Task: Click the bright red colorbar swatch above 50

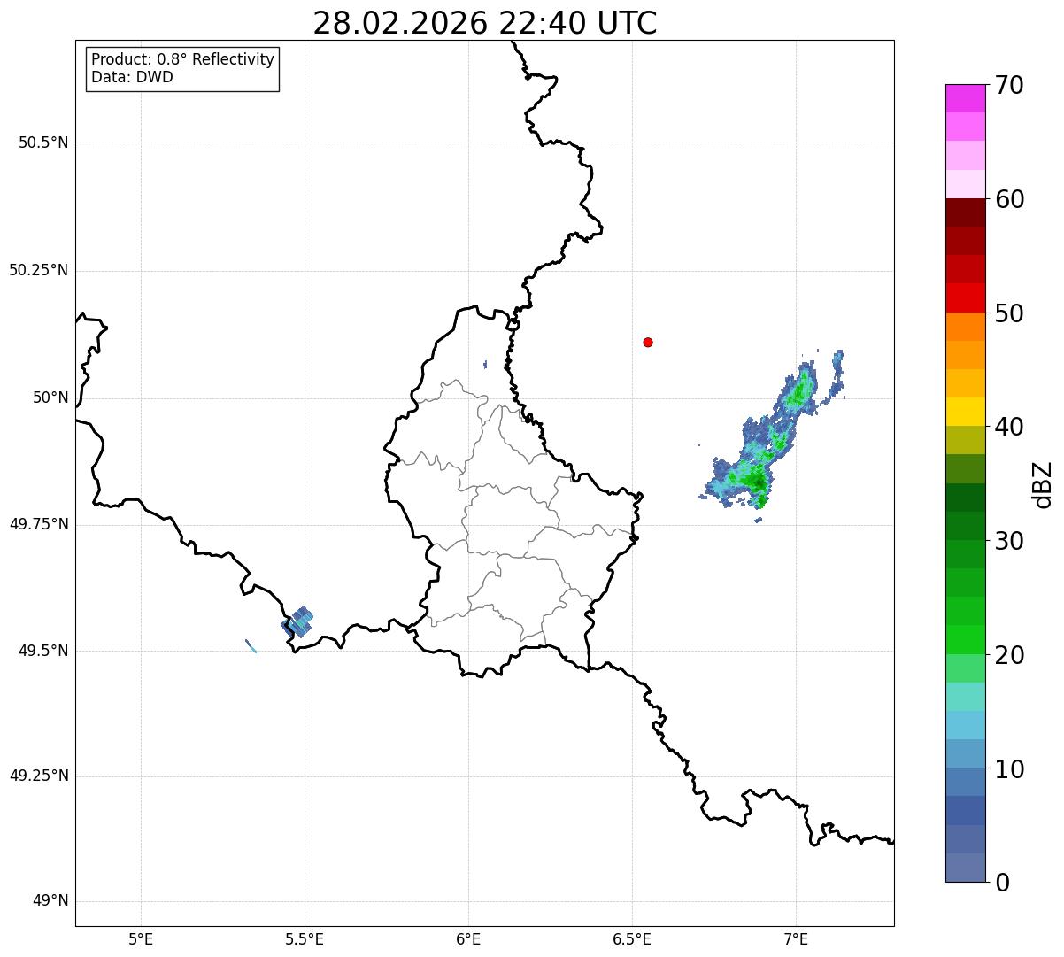Action: coord(965,297)
